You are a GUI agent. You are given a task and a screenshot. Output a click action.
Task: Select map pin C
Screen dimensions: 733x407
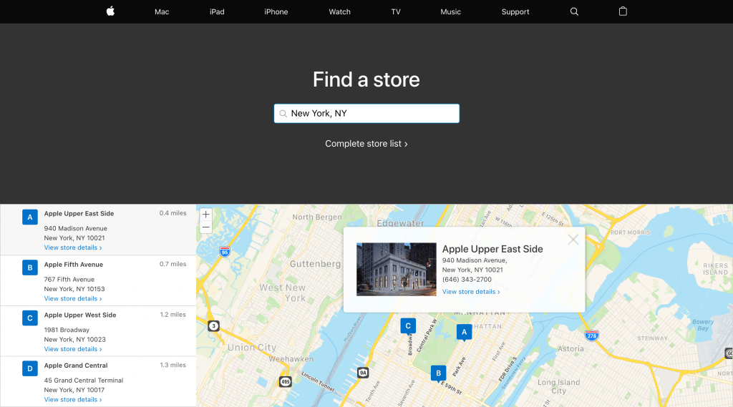click(x=408, y=325)
